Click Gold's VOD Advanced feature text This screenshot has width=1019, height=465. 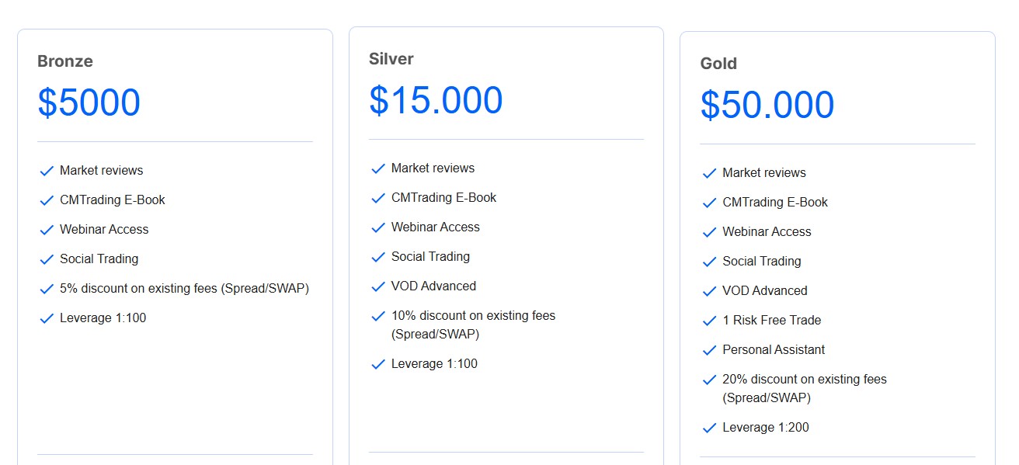pyautogui.click(x=764, y=290)
